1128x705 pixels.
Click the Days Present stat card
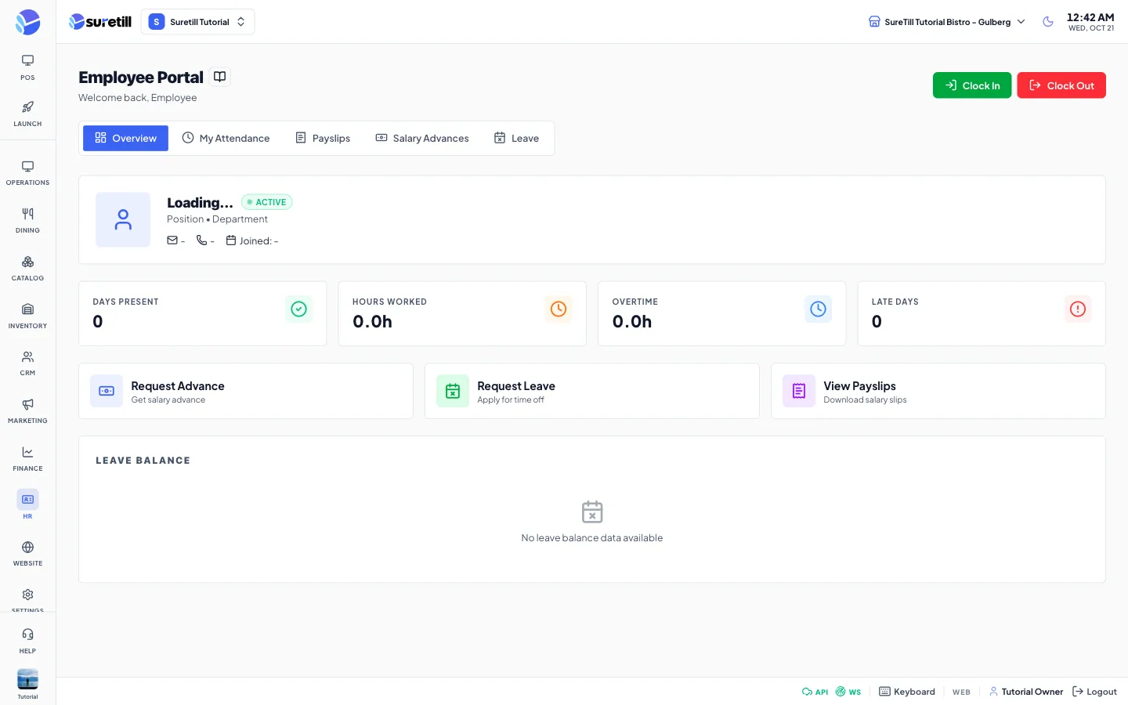202,313
